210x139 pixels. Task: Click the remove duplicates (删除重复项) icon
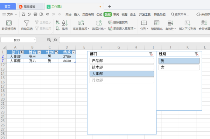[x=110, y=22]
